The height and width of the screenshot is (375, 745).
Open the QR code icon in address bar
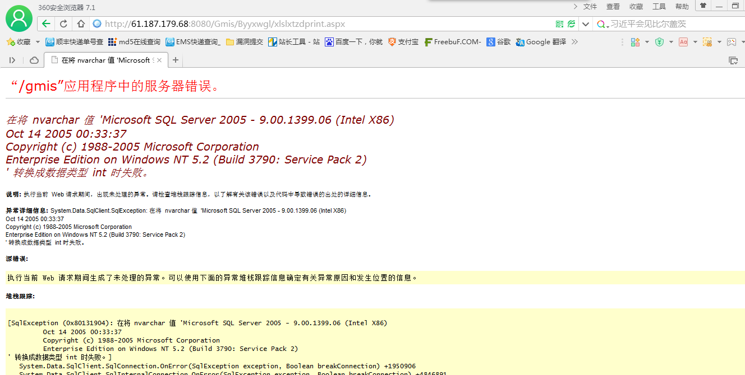[559, 24]
